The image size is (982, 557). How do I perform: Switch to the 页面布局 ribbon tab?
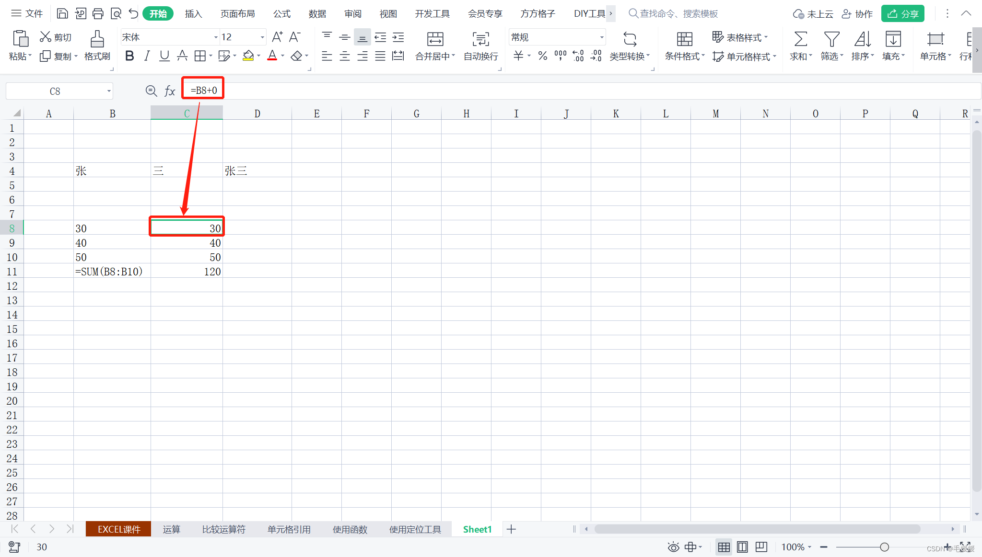pos(238,13)
